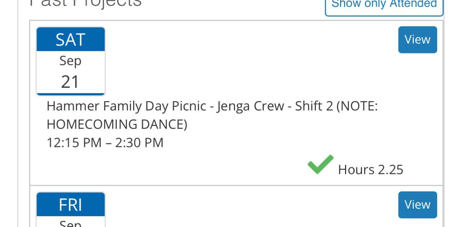This screenshot has height=227, width=462.
Task: Click the SAT header on date badge
Action: coord(70,40)
